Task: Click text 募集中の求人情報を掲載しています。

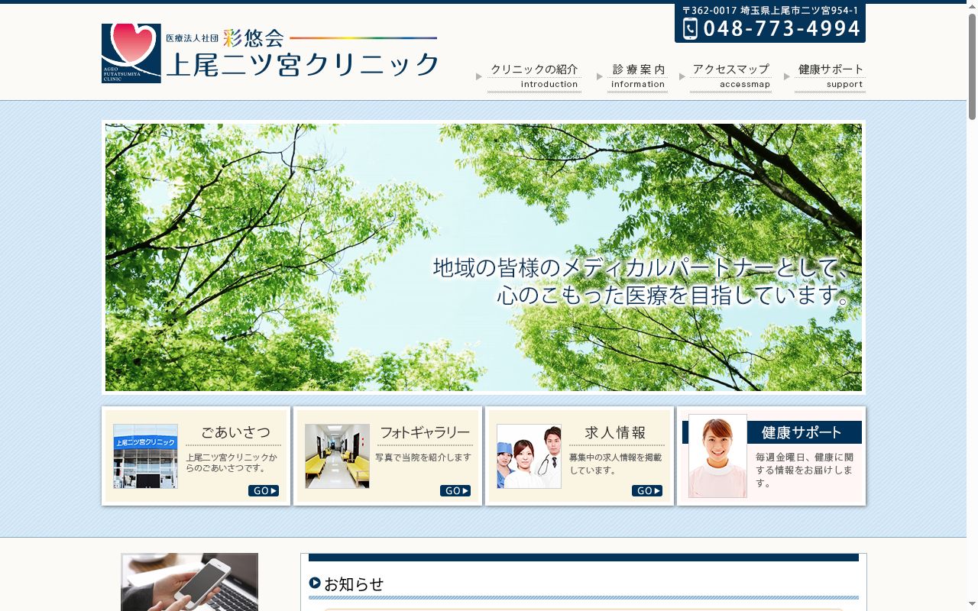Action: point(615,464)
